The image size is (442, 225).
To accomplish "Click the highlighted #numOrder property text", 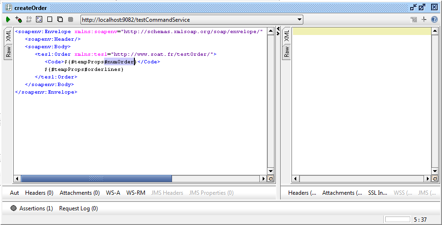I will tap(120, 61).
